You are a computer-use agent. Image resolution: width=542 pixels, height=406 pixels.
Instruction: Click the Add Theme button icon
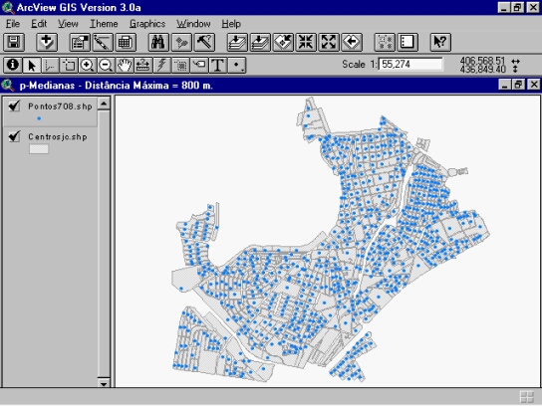tap(47, 42)
